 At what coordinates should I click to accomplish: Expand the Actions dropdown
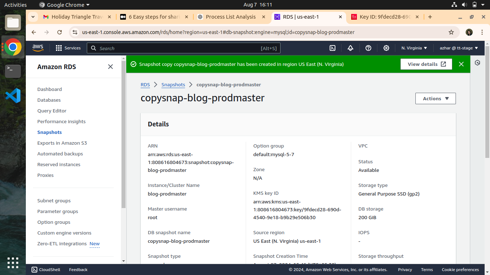pyautogui.click(x=435, y=98)
